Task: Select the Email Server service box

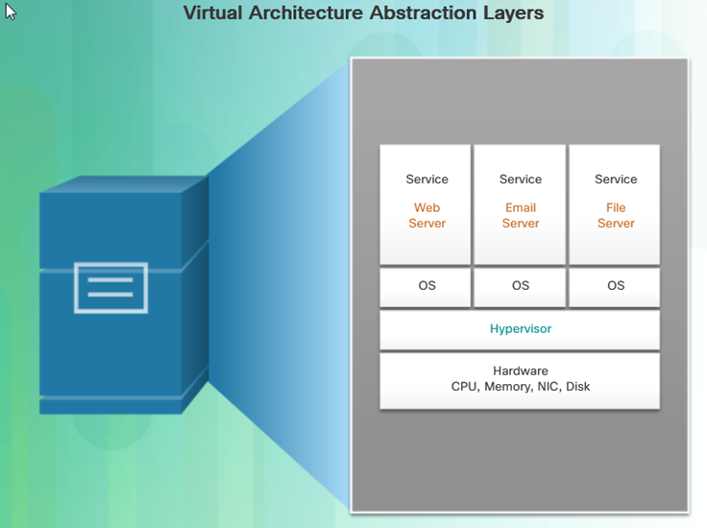Action: 520,204
